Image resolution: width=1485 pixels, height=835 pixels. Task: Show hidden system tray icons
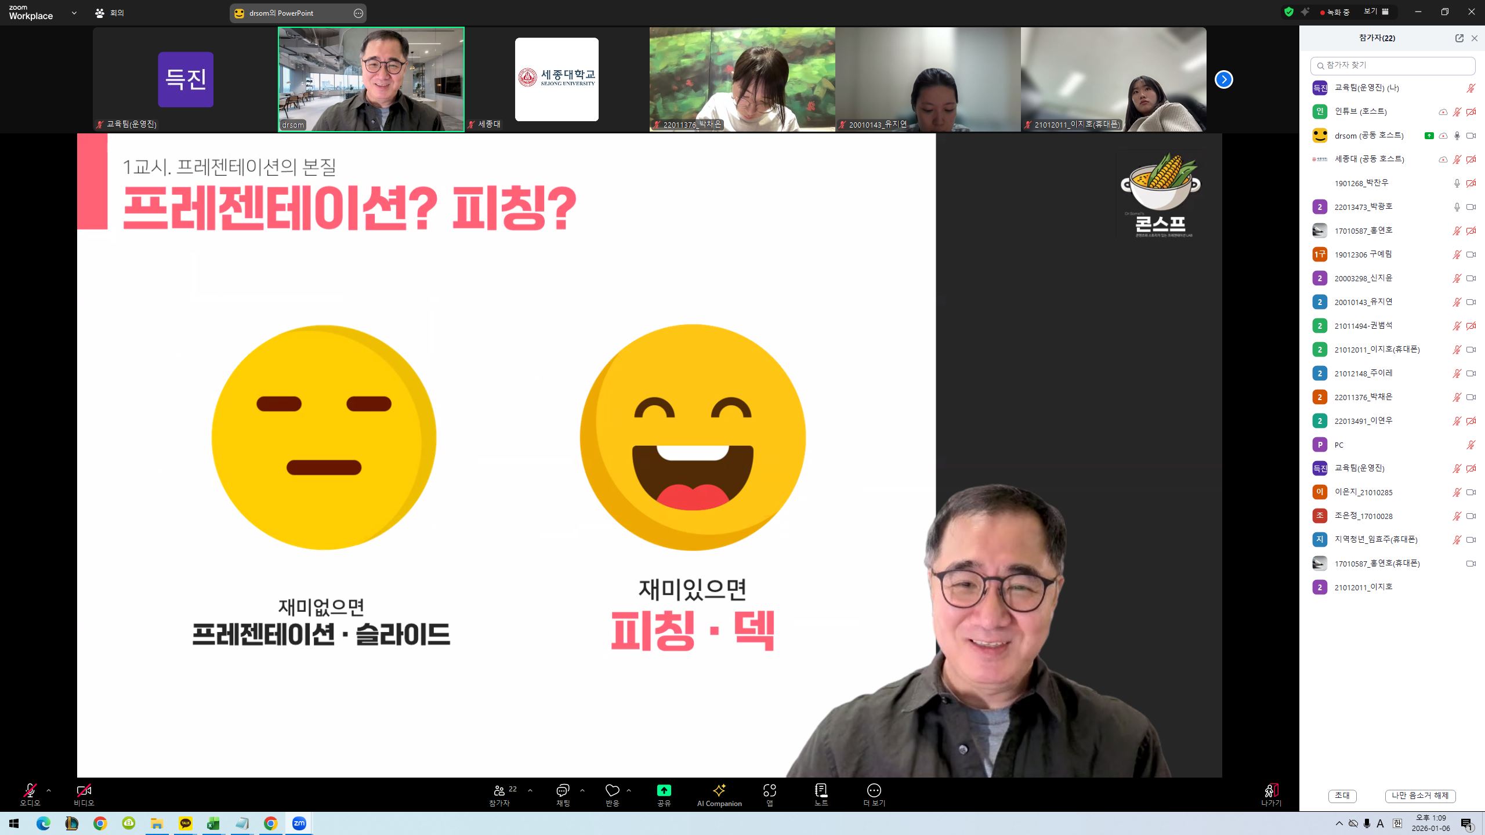pos(1339,823)
